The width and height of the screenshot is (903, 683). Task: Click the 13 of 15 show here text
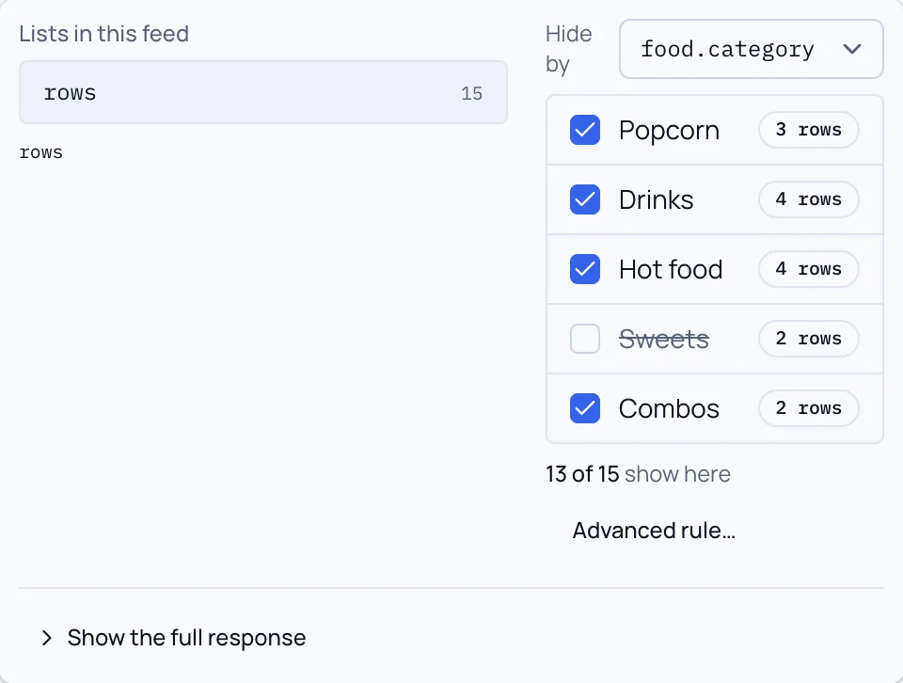(638, 474)
